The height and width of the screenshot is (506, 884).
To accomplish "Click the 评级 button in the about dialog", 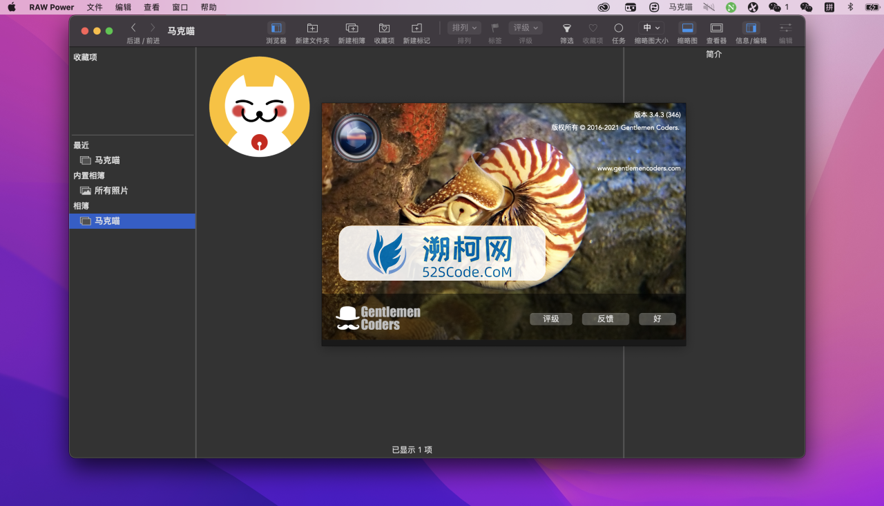I will pos(551,319).
